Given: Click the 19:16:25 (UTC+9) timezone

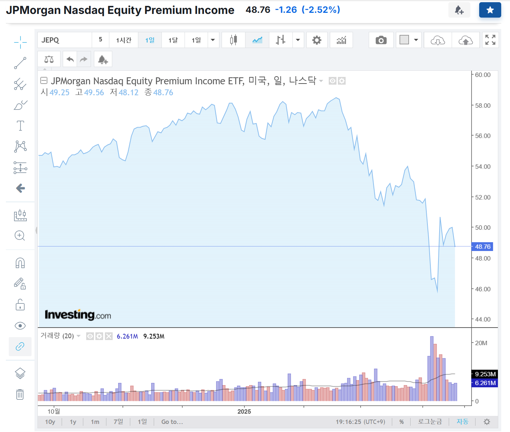Looking at the screenshot, I should click(360, 422).
